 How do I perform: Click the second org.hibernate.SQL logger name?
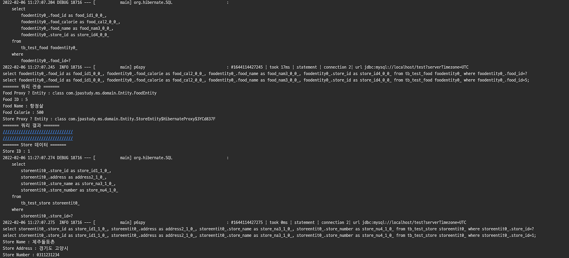(153, 158)
